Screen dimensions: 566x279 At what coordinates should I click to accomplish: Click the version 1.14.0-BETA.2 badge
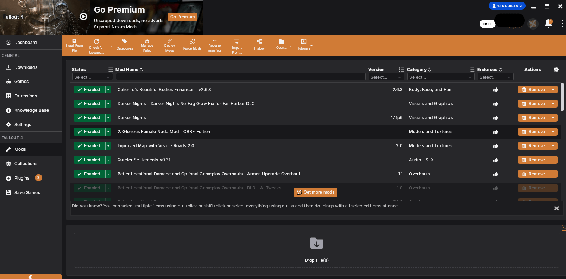click(507, 6)
